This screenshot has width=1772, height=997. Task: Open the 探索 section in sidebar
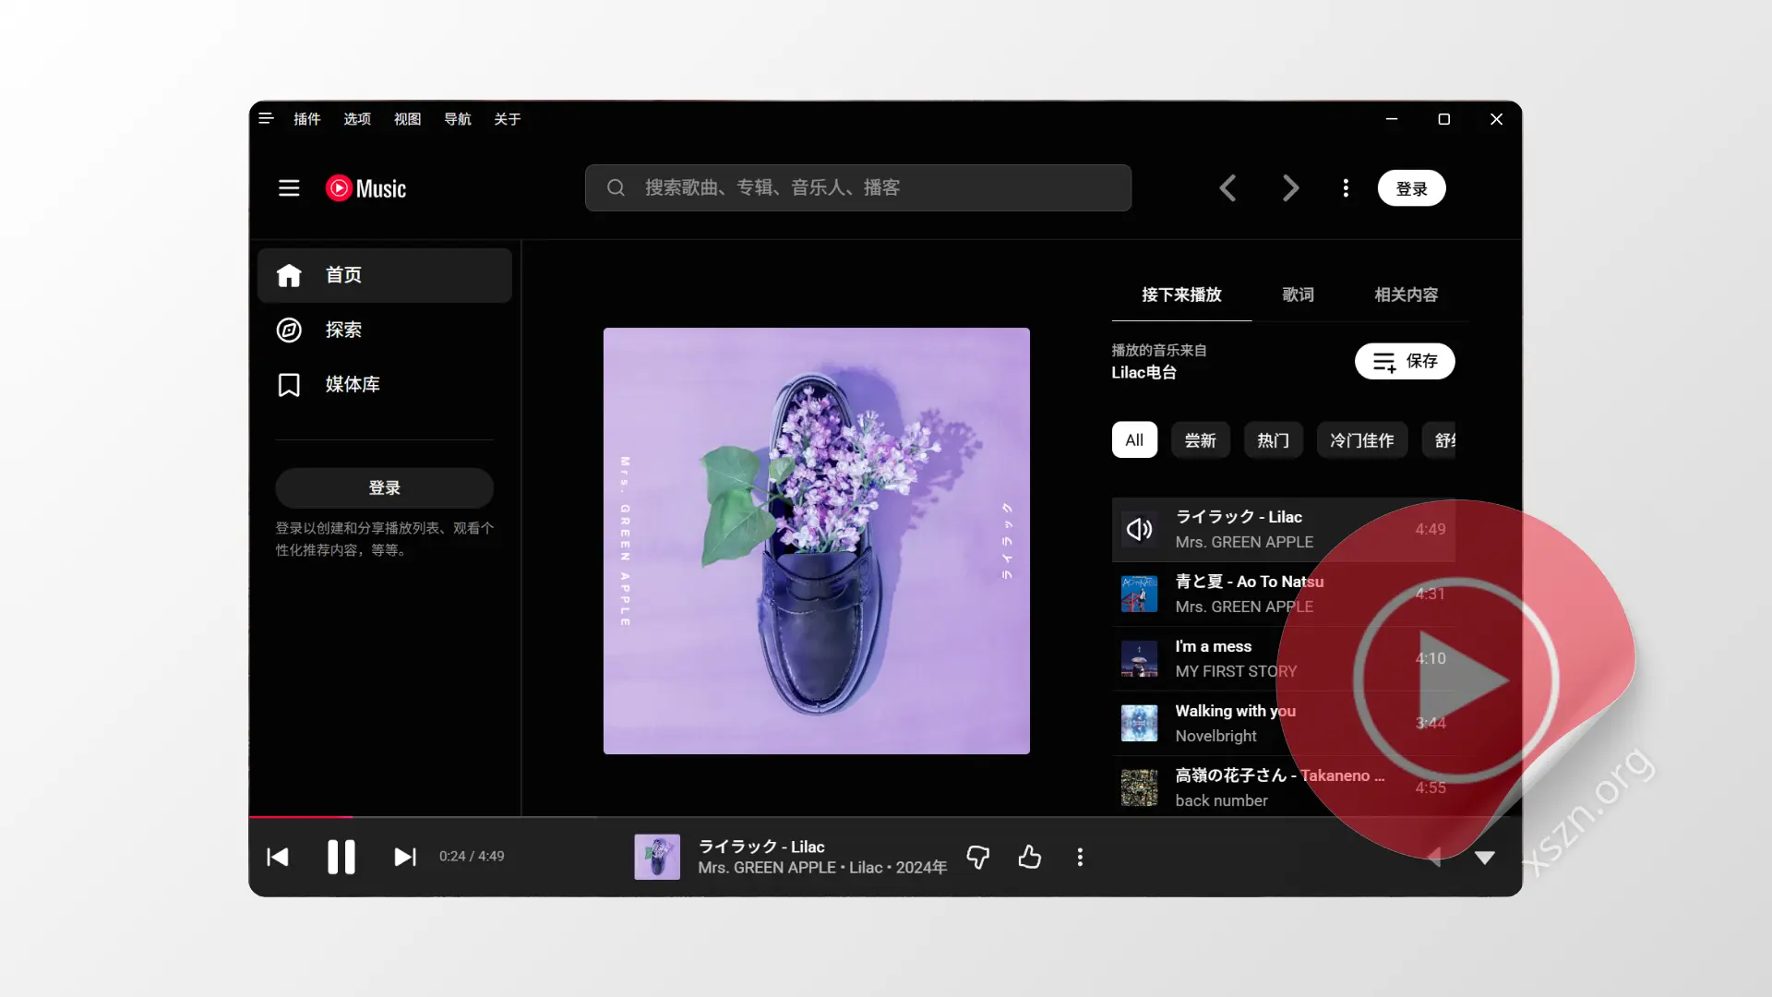click(289, 330)
